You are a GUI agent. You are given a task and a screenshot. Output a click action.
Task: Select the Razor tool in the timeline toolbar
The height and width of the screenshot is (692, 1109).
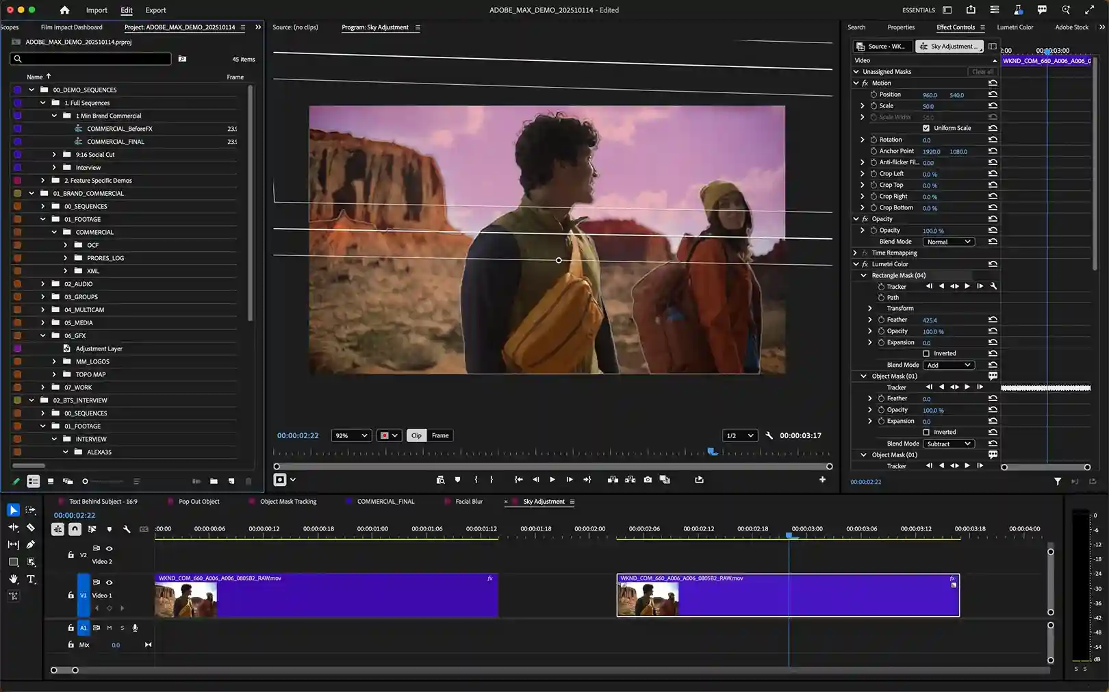click(x=31, y=528)
